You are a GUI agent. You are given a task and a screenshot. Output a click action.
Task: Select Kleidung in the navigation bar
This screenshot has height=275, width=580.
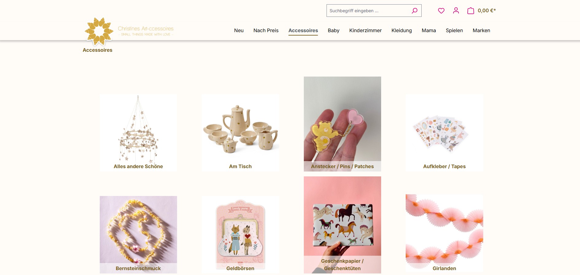[401, 30]
